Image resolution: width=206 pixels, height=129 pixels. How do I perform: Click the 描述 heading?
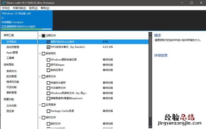click(x=157, y=35)
